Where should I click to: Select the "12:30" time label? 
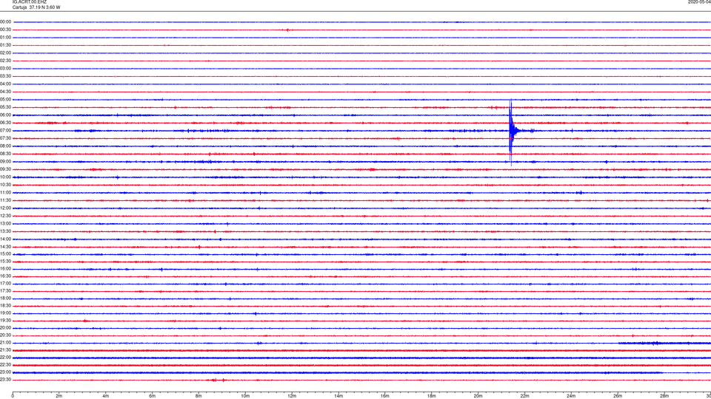(5, 216)
